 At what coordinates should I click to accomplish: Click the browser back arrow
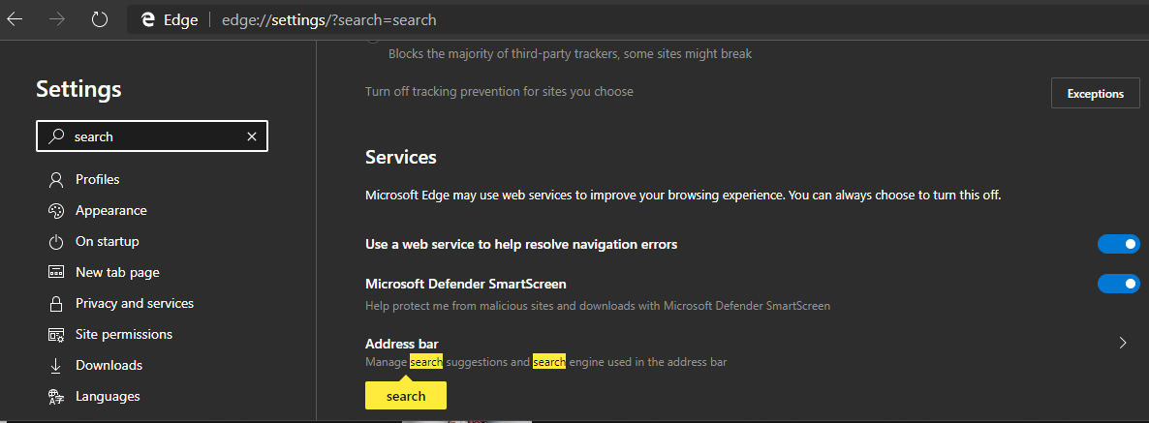tap(16, 19)
